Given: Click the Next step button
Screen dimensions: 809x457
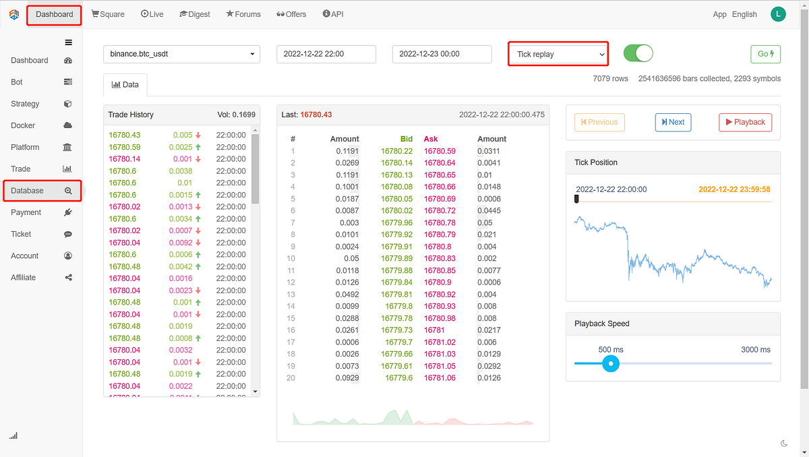Looking at the screenshot, I should tap(673, 122).
